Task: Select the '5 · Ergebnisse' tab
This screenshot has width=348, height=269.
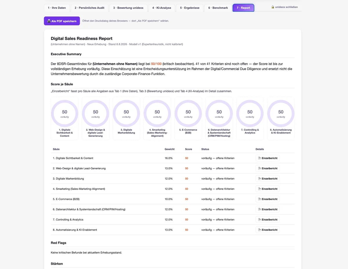Action: (190, 8)
